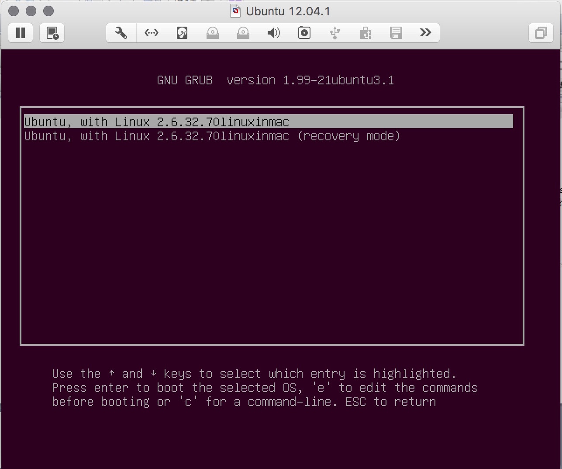Click the GNU GRUB version header text
Image resolution: width=562 pixels, height=469 pixels.
[276, 80]
